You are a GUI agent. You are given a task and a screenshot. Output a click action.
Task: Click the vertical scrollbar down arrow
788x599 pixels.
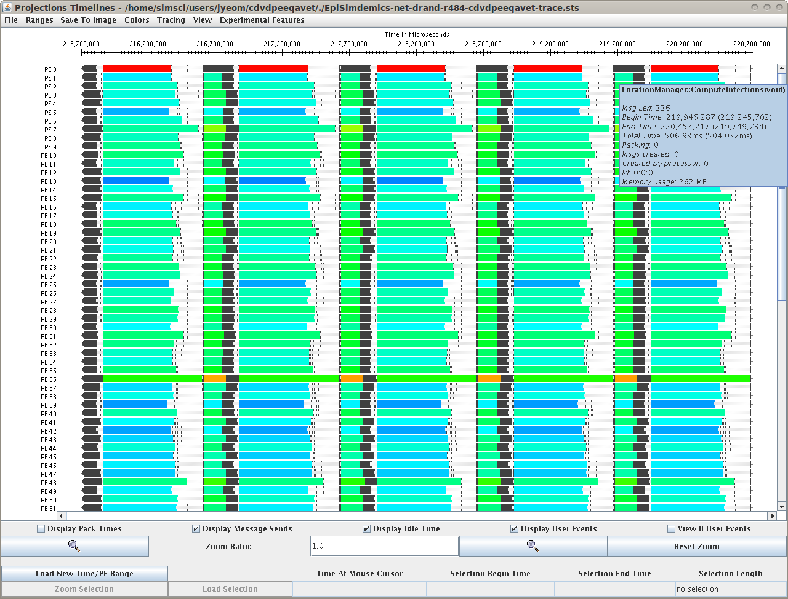pyautogui.click(x=782, y=507)
